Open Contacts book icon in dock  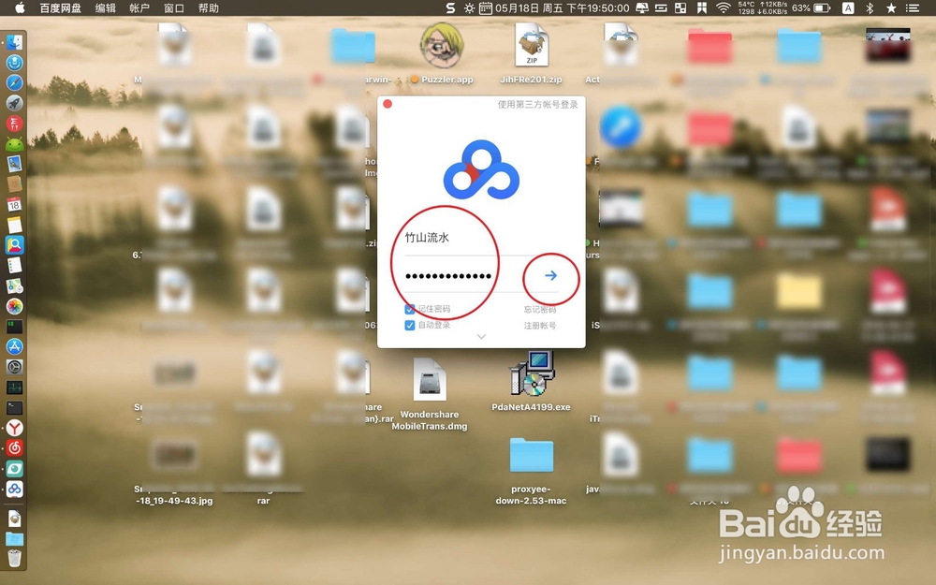pyautogui.click(x=14, y=183)
